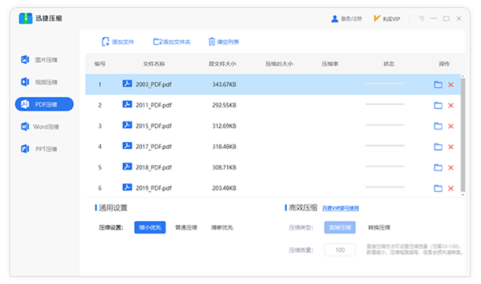
Task: Open the hamburger menu icon in title bar
Action: (422, 18)
